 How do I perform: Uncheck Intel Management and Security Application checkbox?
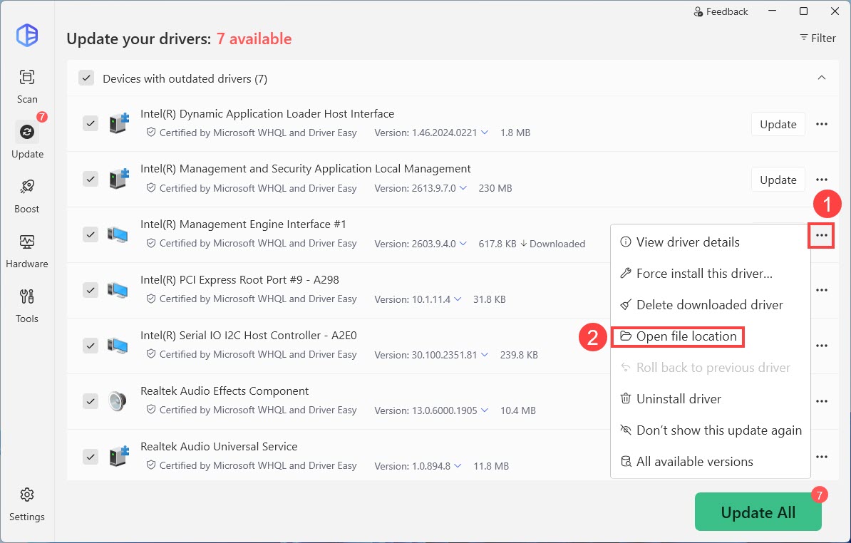click(90, 179)
